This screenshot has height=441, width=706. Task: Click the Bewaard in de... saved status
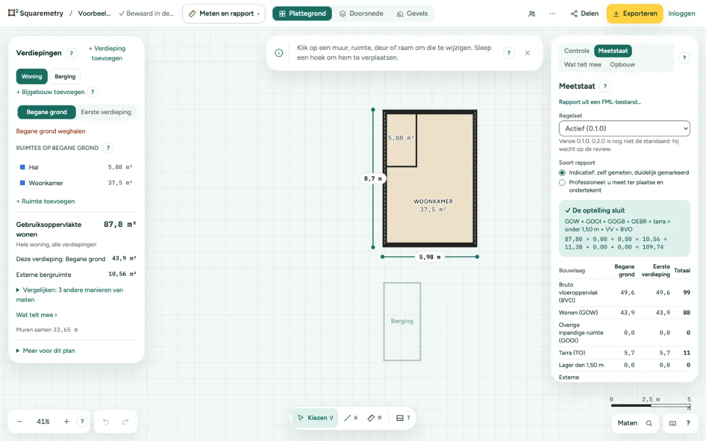click(x=146, y=14)
